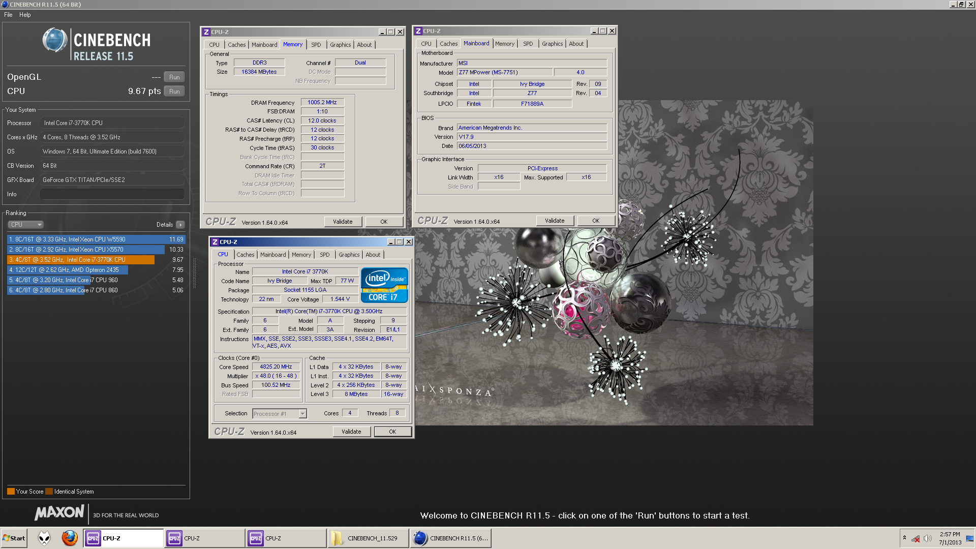Screen dimensions: 976x549
Task: Open Memory tab in the mainboard CPU-Z window
Action: (505, 44)
